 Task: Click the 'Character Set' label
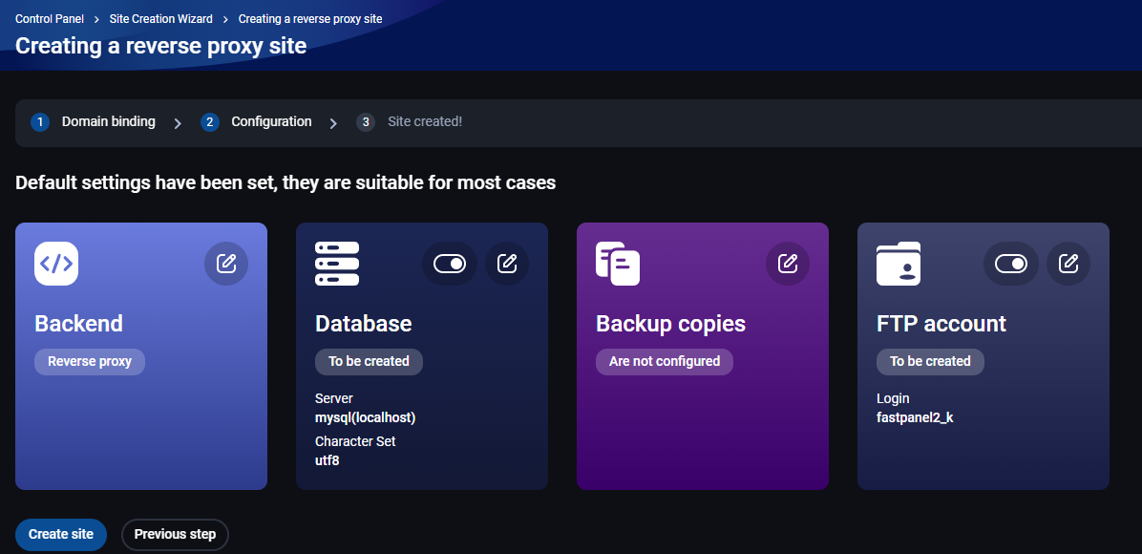[355, 441]
